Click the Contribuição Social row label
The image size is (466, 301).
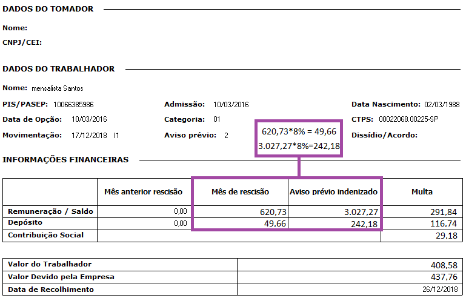click(46, 235)
